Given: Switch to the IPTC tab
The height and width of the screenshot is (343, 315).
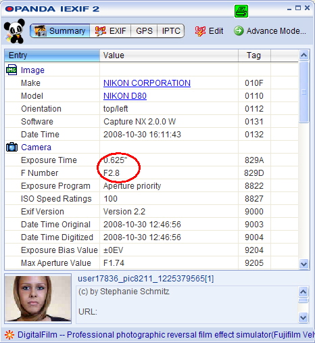Looking at the screenshot, I should pos(171,31).
